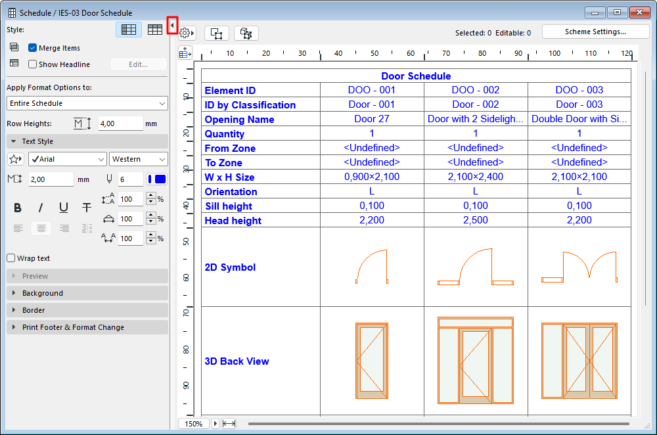Select the second schedule style layout icon

coord(155,30)
